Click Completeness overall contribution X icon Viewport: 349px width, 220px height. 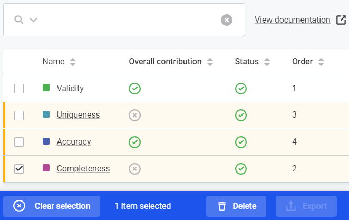[134, 169]
